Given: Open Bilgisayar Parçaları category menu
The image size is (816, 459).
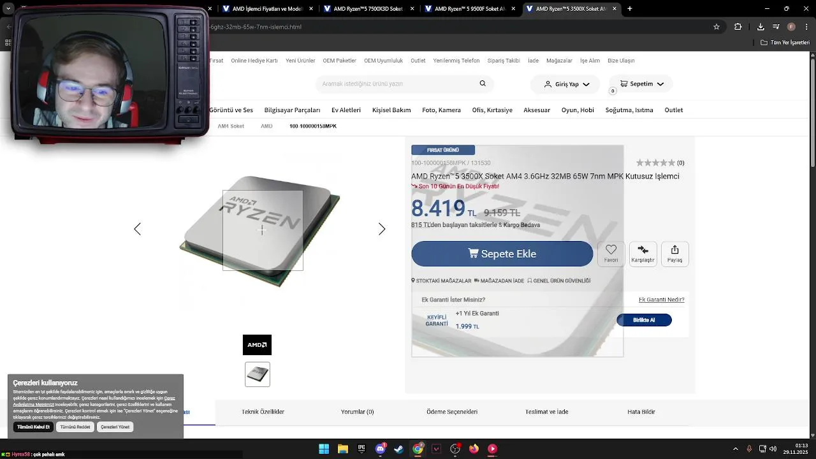Looking at the screenshot, I should click(292, 110).
